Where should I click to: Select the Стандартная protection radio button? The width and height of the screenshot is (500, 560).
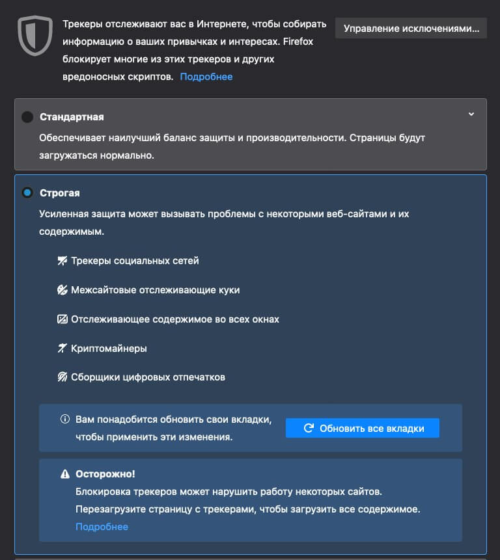pos(27,117)
